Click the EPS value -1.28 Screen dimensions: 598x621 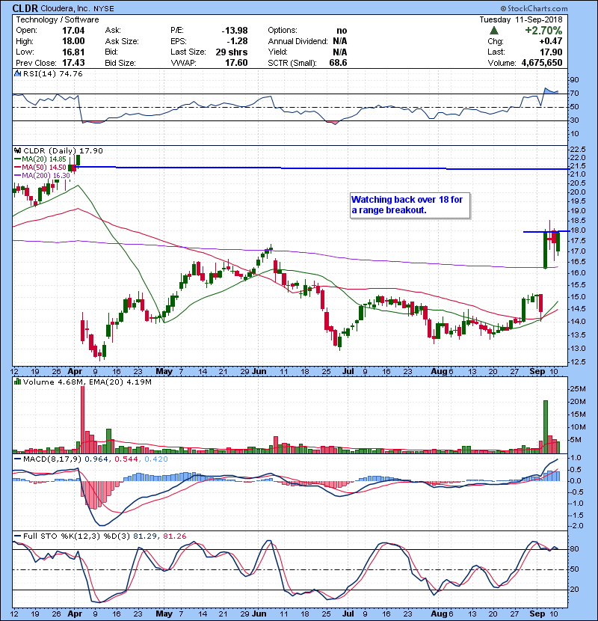(x=237, y=41)
